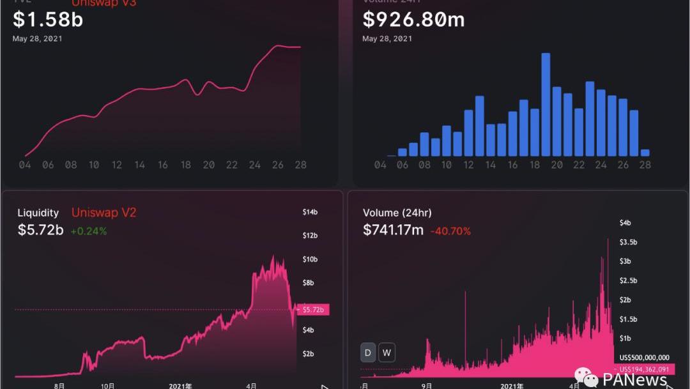Click the 26 date label under the blue bars
The image size is (690, 389).
623,165
